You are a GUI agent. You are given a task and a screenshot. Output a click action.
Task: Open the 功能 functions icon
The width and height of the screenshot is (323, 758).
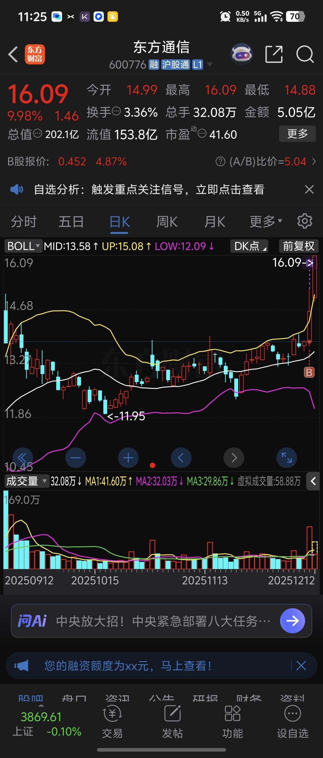pyautogui.click(x=233, y=721)
